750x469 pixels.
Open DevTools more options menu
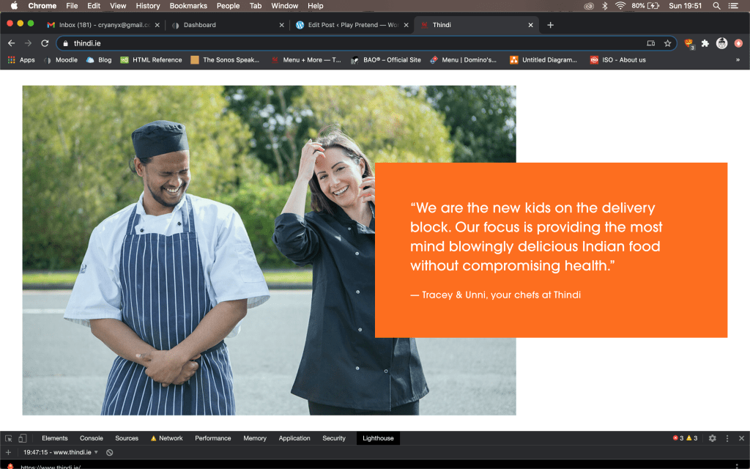pyautogui.click(x=727, y=438)
